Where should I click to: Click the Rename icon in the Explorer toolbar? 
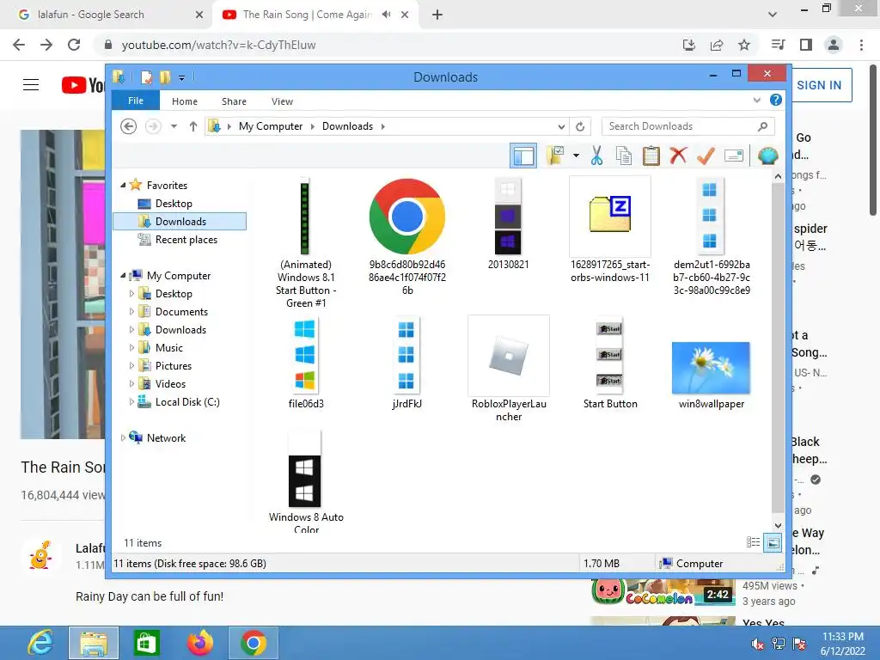point(734,156)
